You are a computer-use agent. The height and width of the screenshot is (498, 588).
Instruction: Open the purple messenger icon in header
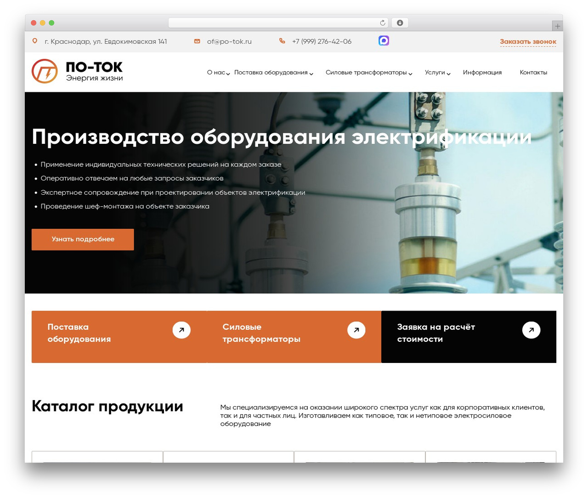(384, 41)
